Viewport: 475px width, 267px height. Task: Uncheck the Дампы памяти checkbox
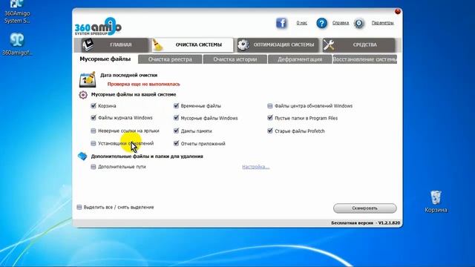click(x=176, y=131)
